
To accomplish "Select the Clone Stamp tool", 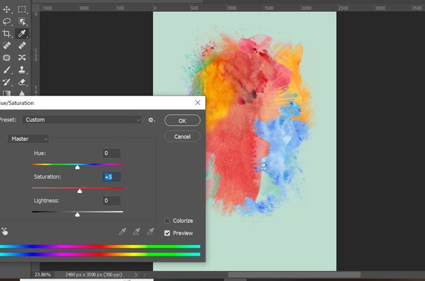I will pos(23,70).
